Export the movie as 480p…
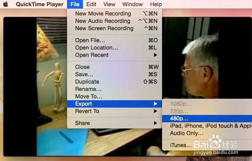Viewport: 252px width, 161px height. (207, 118)
